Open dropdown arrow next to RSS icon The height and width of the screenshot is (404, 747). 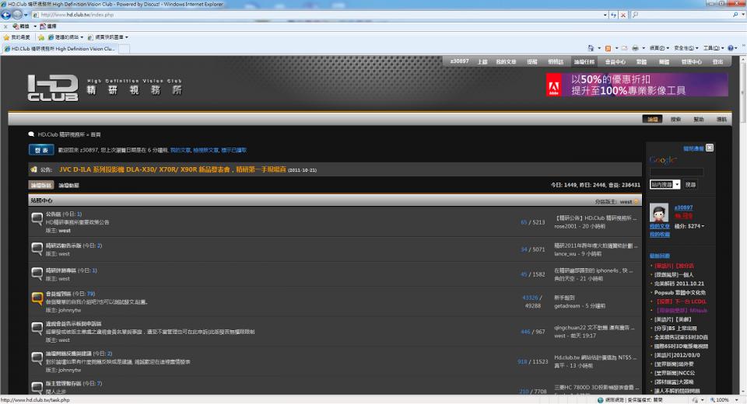(x=616, y=48)
